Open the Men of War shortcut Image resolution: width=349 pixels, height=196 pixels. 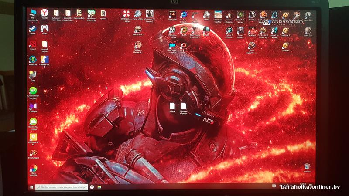click(x=138, y=30)
